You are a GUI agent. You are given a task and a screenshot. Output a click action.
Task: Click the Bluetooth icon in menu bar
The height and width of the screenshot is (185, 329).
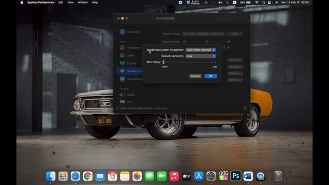227,3
